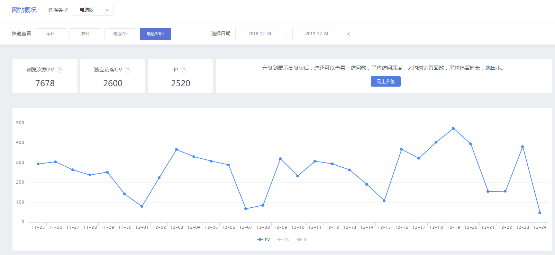555x255 pixels.
Task: Click the x-axis label 11-30
Action: 125,227
